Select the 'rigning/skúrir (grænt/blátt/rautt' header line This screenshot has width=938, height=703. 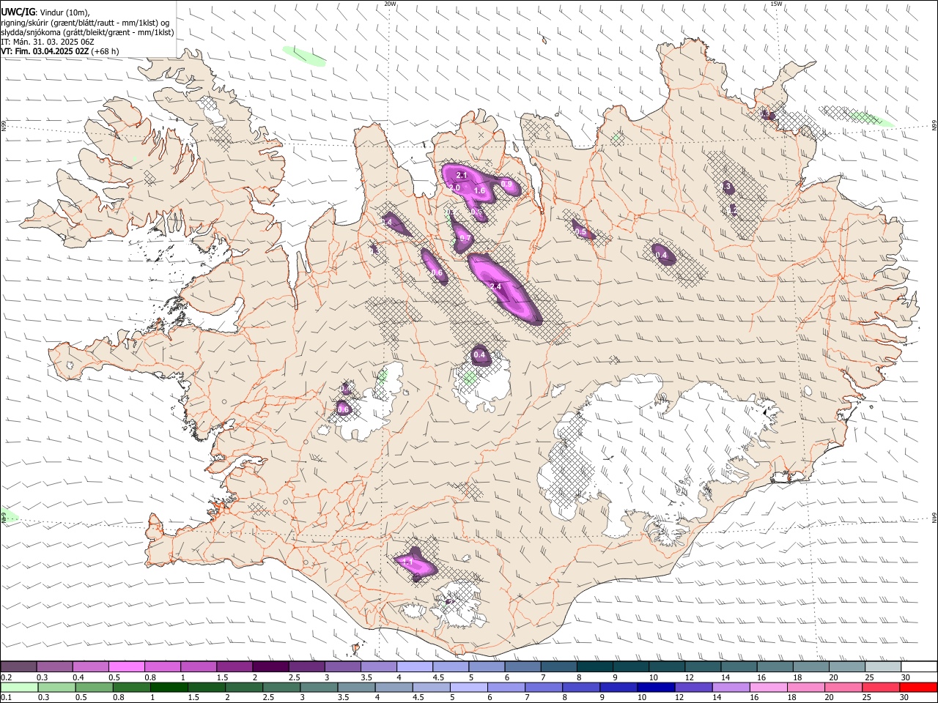click(85, 22)
